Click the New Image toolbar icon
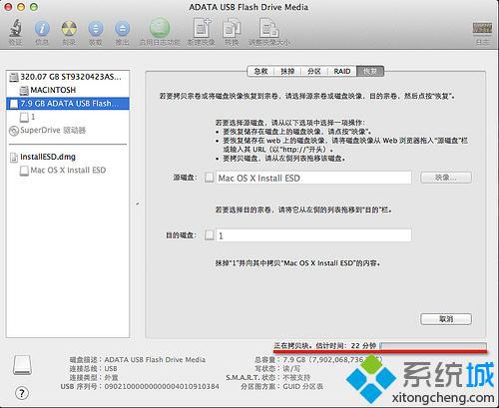Viewport: 499px width, 408px height. point(202,28)
